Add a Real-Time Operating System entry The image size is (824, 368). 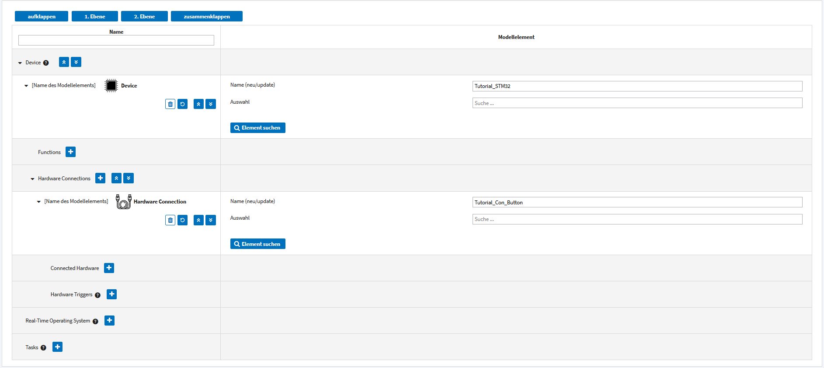tap(109, 320)
